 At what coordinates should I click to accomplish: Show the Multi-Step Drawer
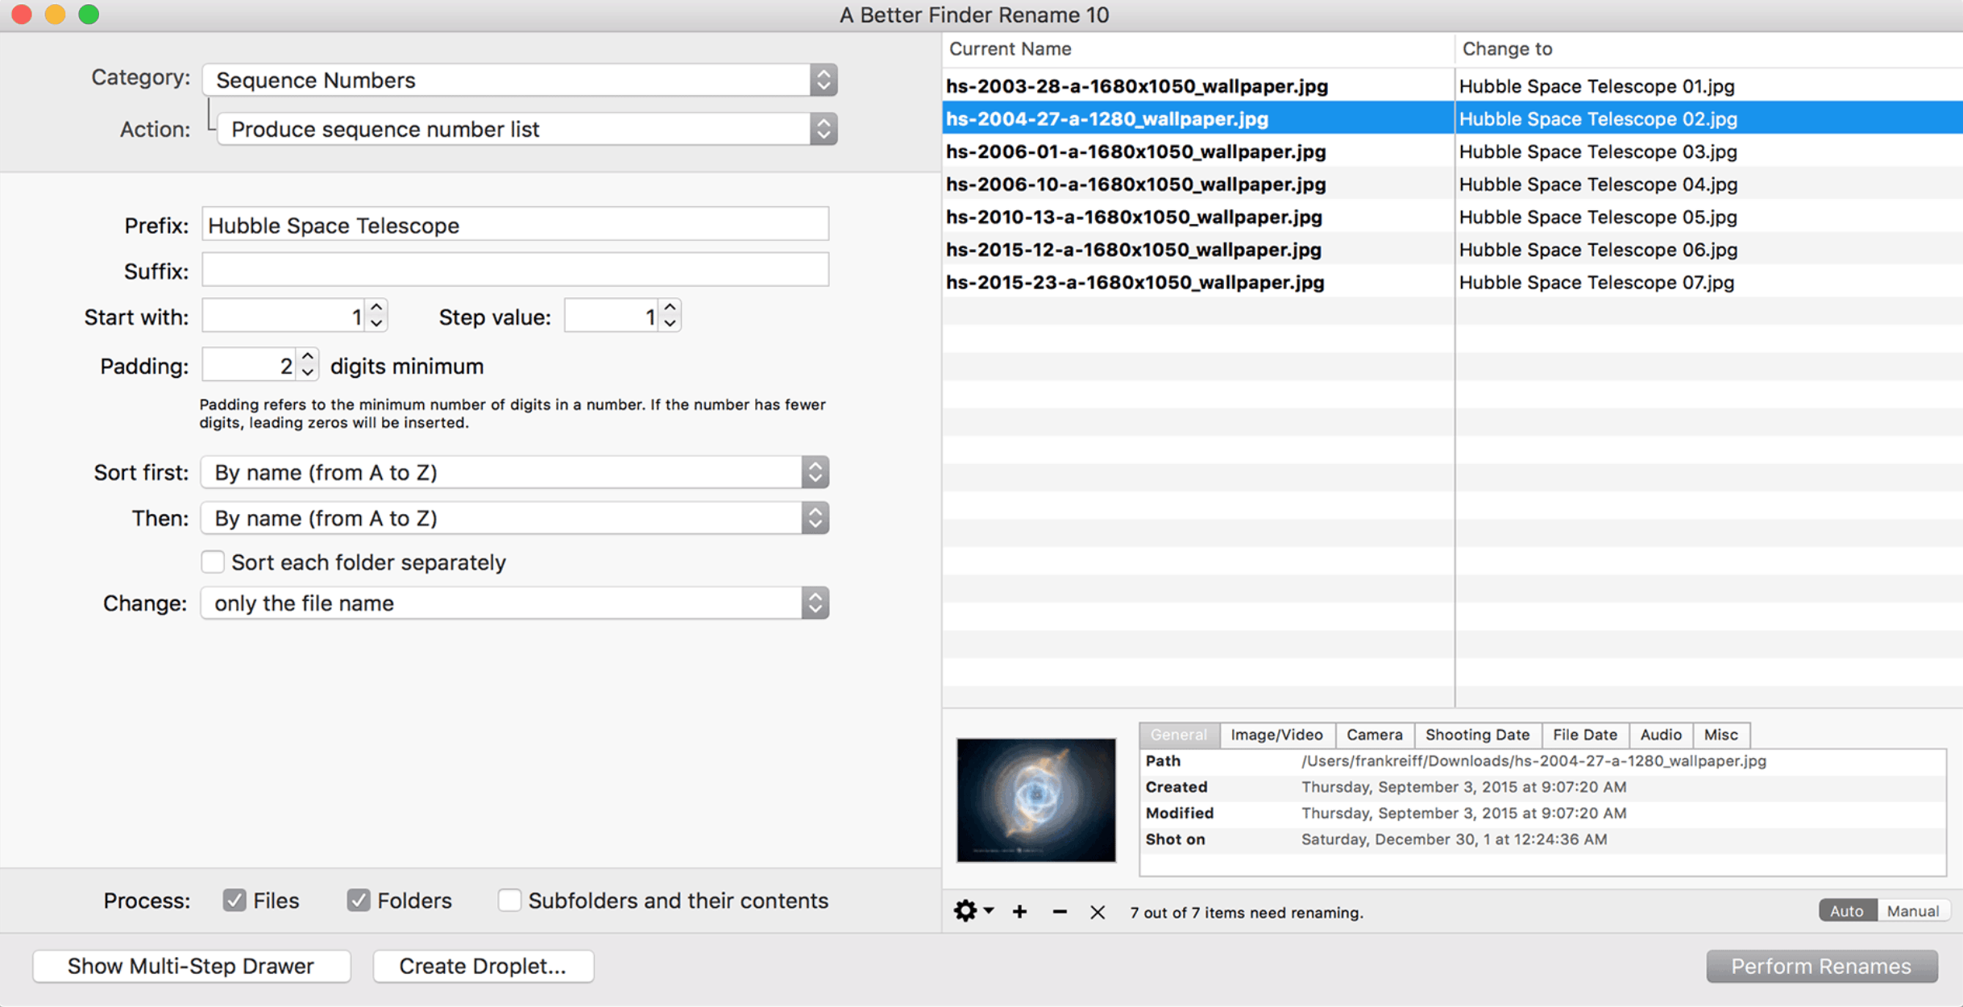(191, 966)
